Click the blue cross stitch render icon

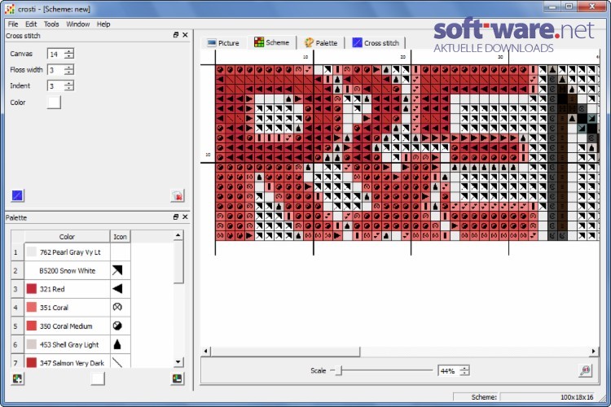coord(18,195)
